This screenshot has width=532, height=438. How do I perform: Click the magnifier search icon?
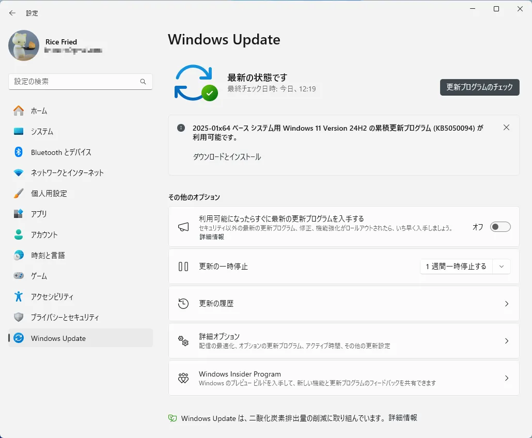coord(143,82)
